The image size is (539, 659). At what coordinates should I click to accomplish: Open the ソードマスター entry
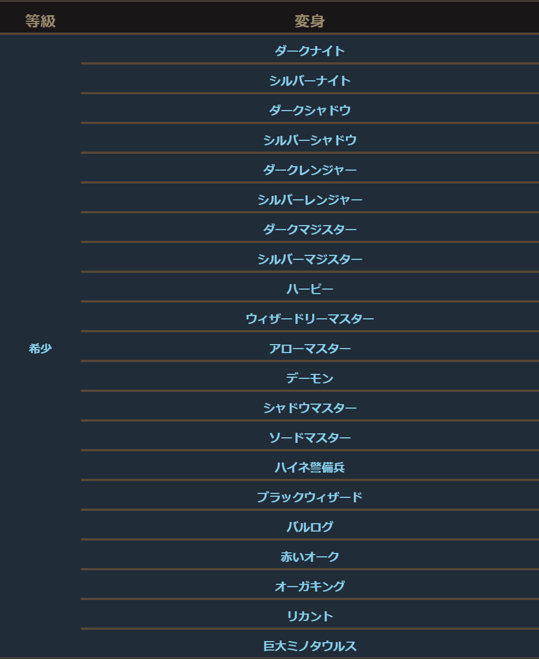click(309, 438)
